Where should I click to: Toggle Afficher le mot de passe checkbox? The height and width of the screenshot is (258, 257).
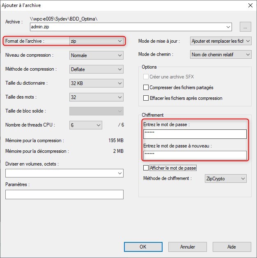(146, 168)
